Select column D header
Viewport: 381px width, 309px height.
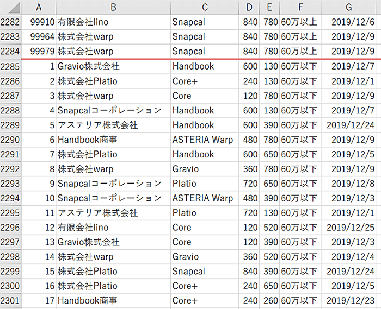point(249,7)
